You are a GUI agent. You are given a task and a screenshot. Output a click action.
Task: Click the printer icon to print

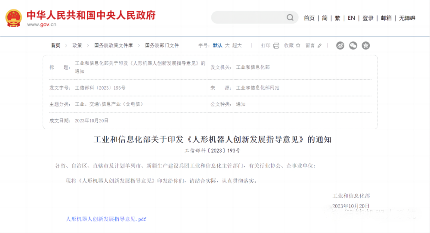[x=276, y=45]
